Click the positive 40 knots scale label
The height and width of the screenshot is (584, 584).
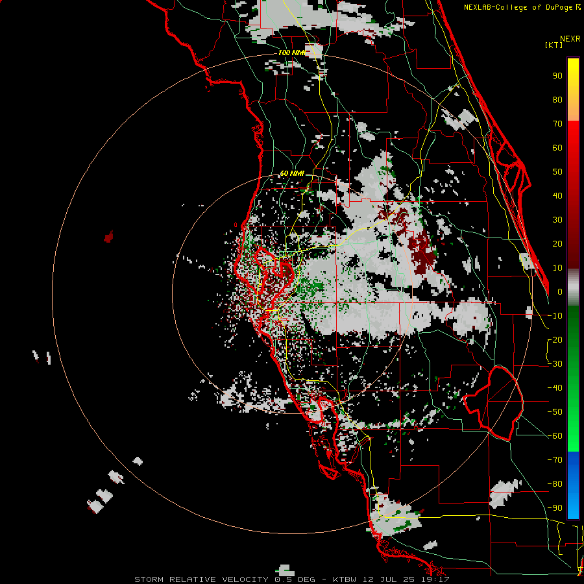557,196
